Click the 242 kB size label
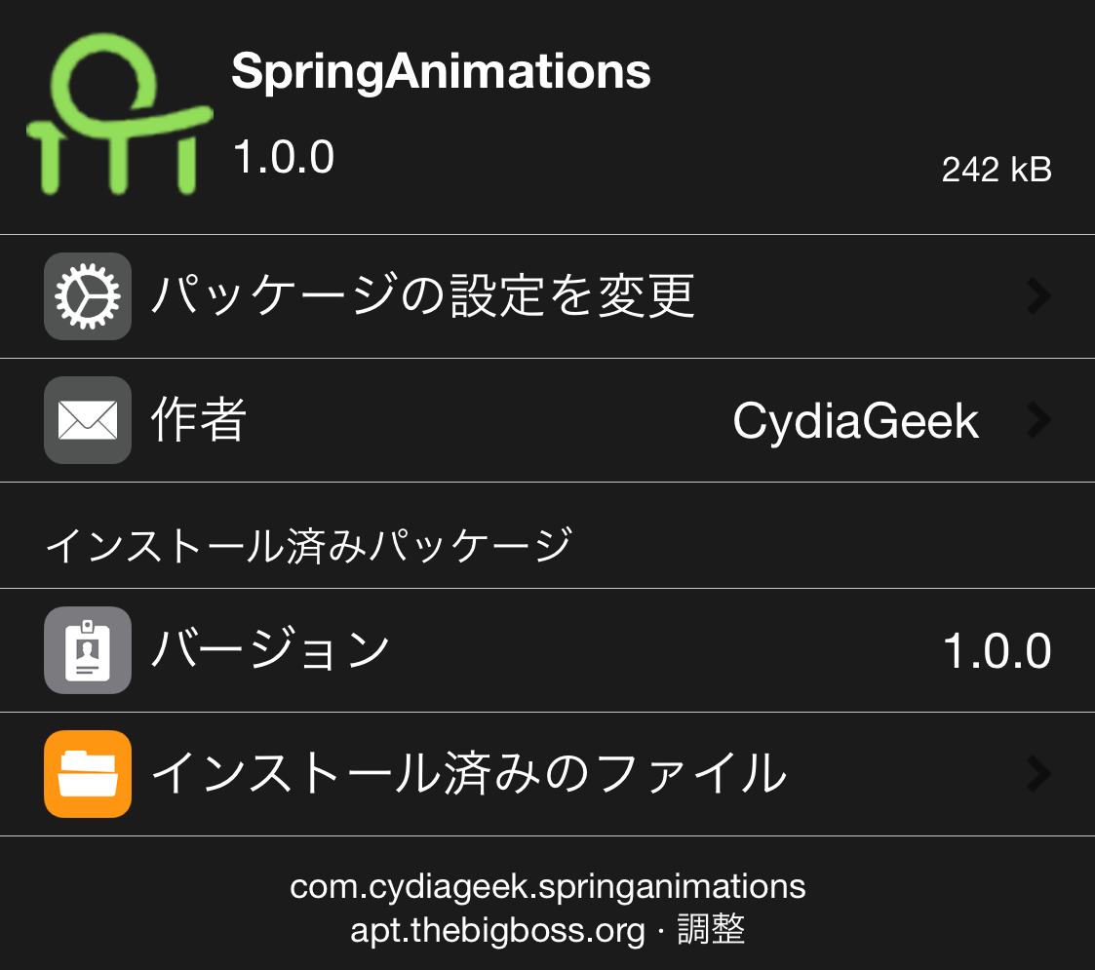Image resolution: width=1095 pixels, height=970 pixels. tap(996, 171)
